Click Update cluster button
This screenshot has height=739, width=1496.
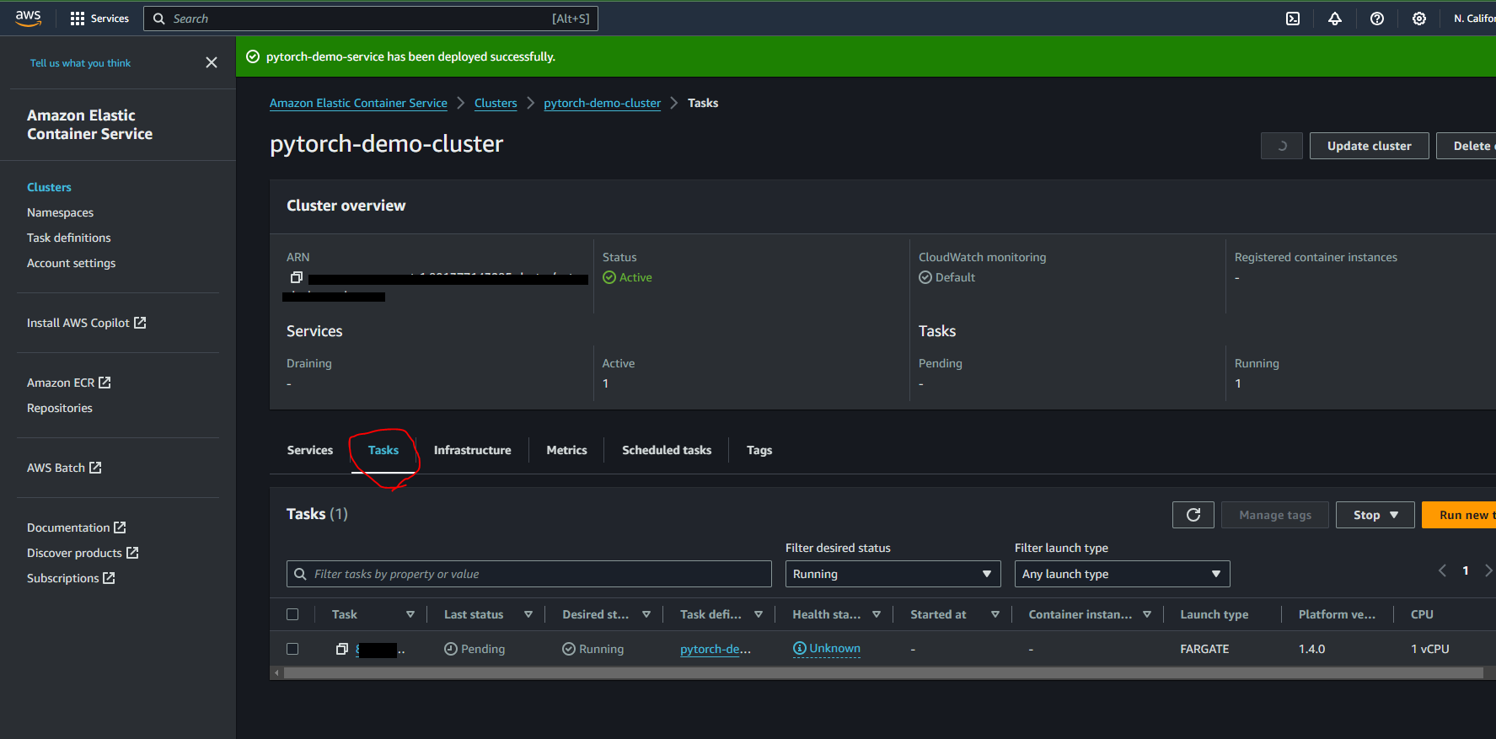[1370, 146]
